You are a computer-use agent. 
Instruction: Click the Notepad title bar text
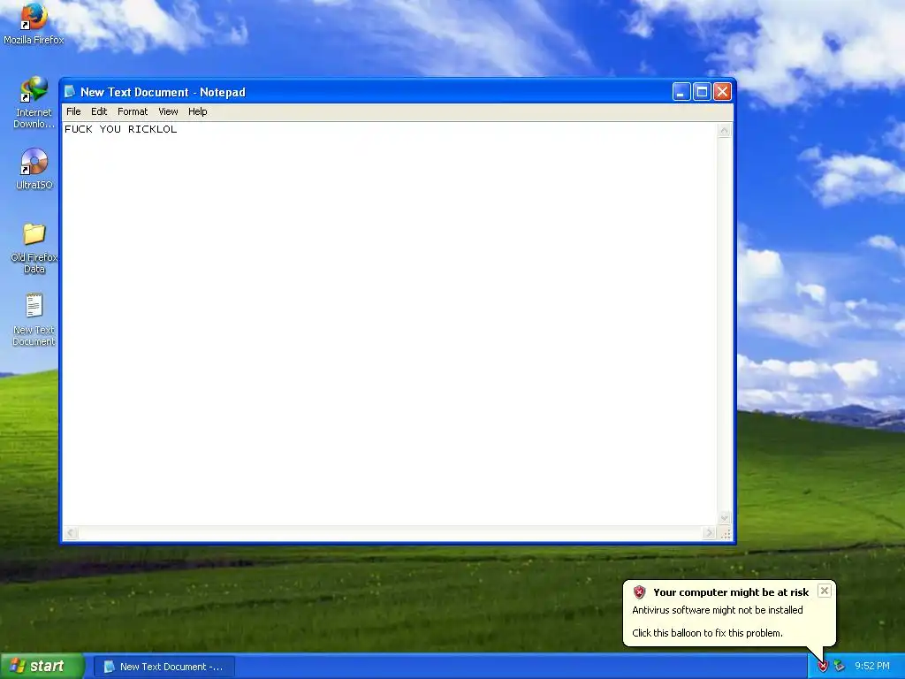pyautogui.click(x=163, y=92)
